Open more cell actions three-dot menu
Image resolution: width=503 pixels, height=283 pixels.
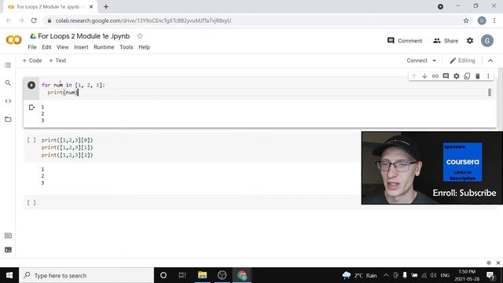(488, 76)
